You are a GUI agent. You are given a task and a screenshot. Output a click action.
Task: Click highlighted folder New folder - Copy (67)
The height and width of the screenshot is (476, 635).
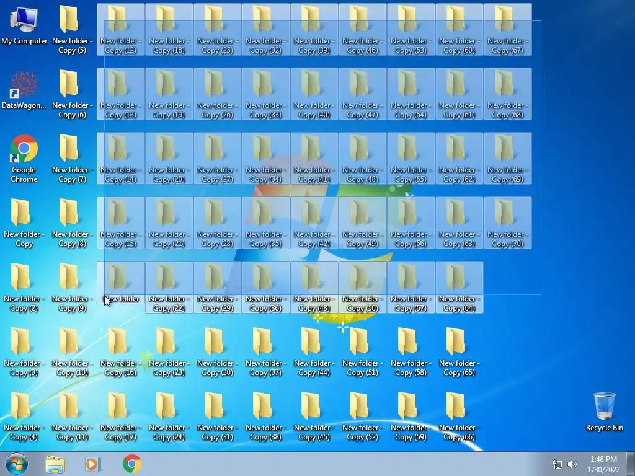click(x=508, y=30)
